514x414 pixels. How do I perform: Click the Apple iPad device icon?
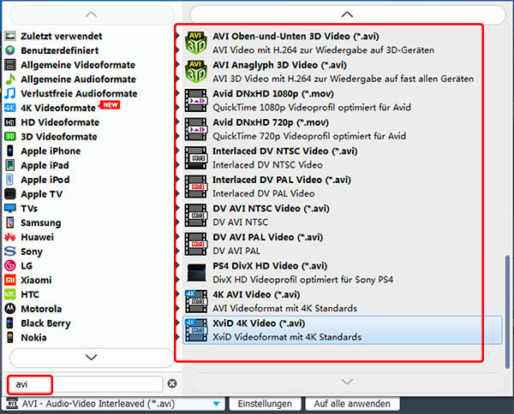tap(10, 165)
